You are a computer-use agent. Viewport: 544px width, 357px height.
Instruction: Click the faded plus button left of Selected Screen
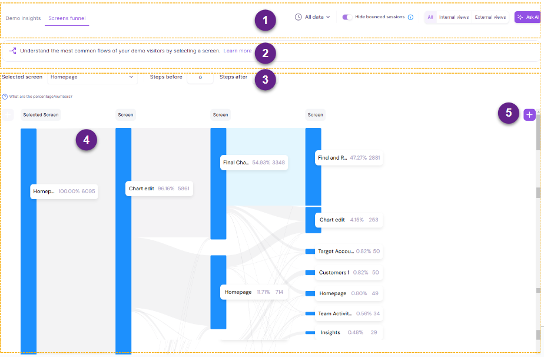point(8,115)
